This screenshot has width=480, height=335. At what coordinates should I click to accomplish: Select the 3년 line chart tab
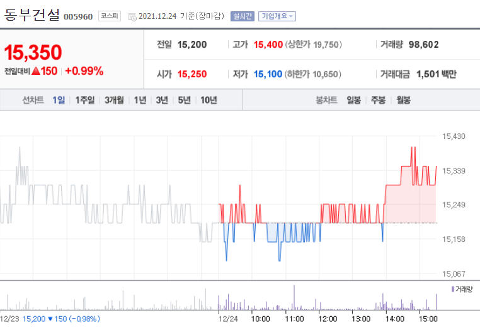pos(162,100)
